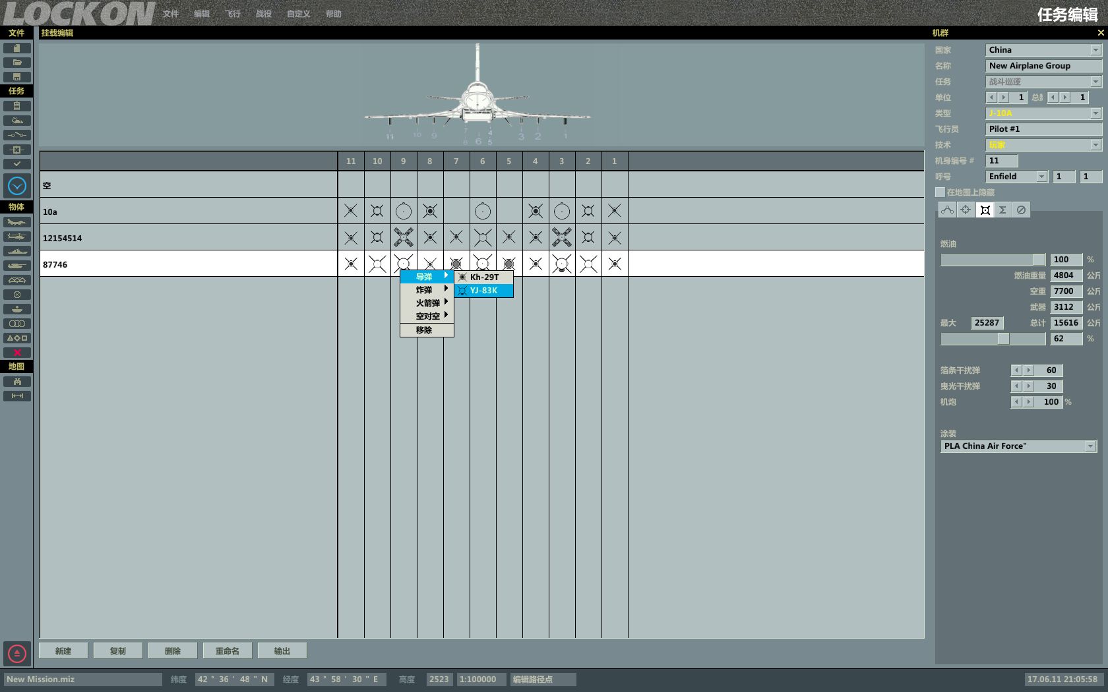Click pylon 3 weapon icon in 87746 row
The height and width of the screenshot is (692, 1108).
pos(562,264)
